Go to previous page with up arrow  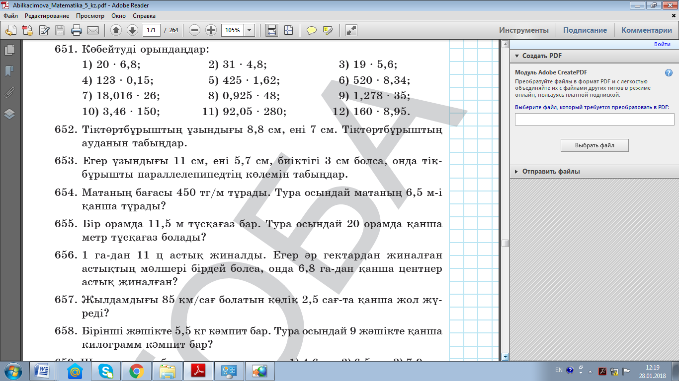point(116,30)
